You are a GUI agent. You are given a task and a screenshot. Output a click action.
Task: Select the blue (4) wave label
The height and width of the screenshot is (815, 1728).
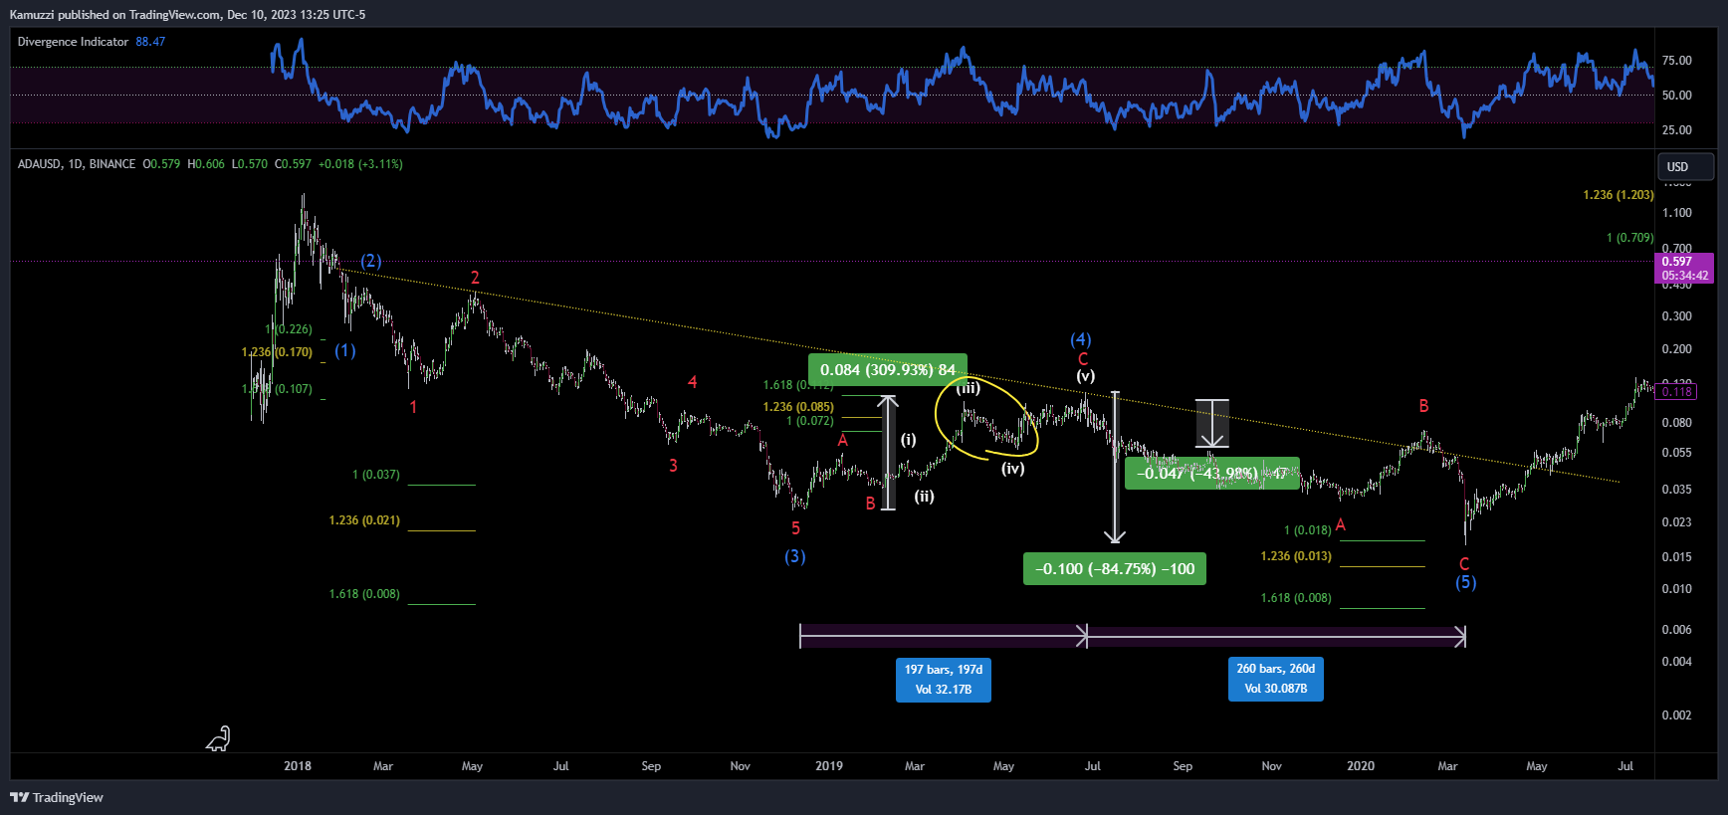[1081, 339]
